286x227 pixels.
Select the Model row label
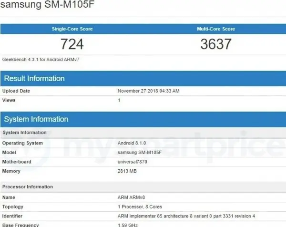click(9, 153)
